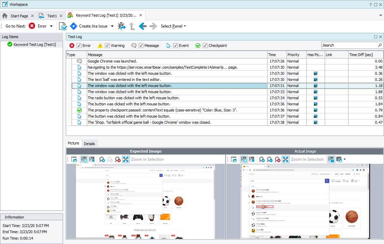
Task: Click the Selection mode icon under Actual Image
Action: [x=251, y=159]
